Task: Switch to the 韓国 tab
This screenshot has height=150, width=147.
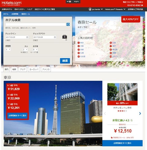Action: [14, 69]
